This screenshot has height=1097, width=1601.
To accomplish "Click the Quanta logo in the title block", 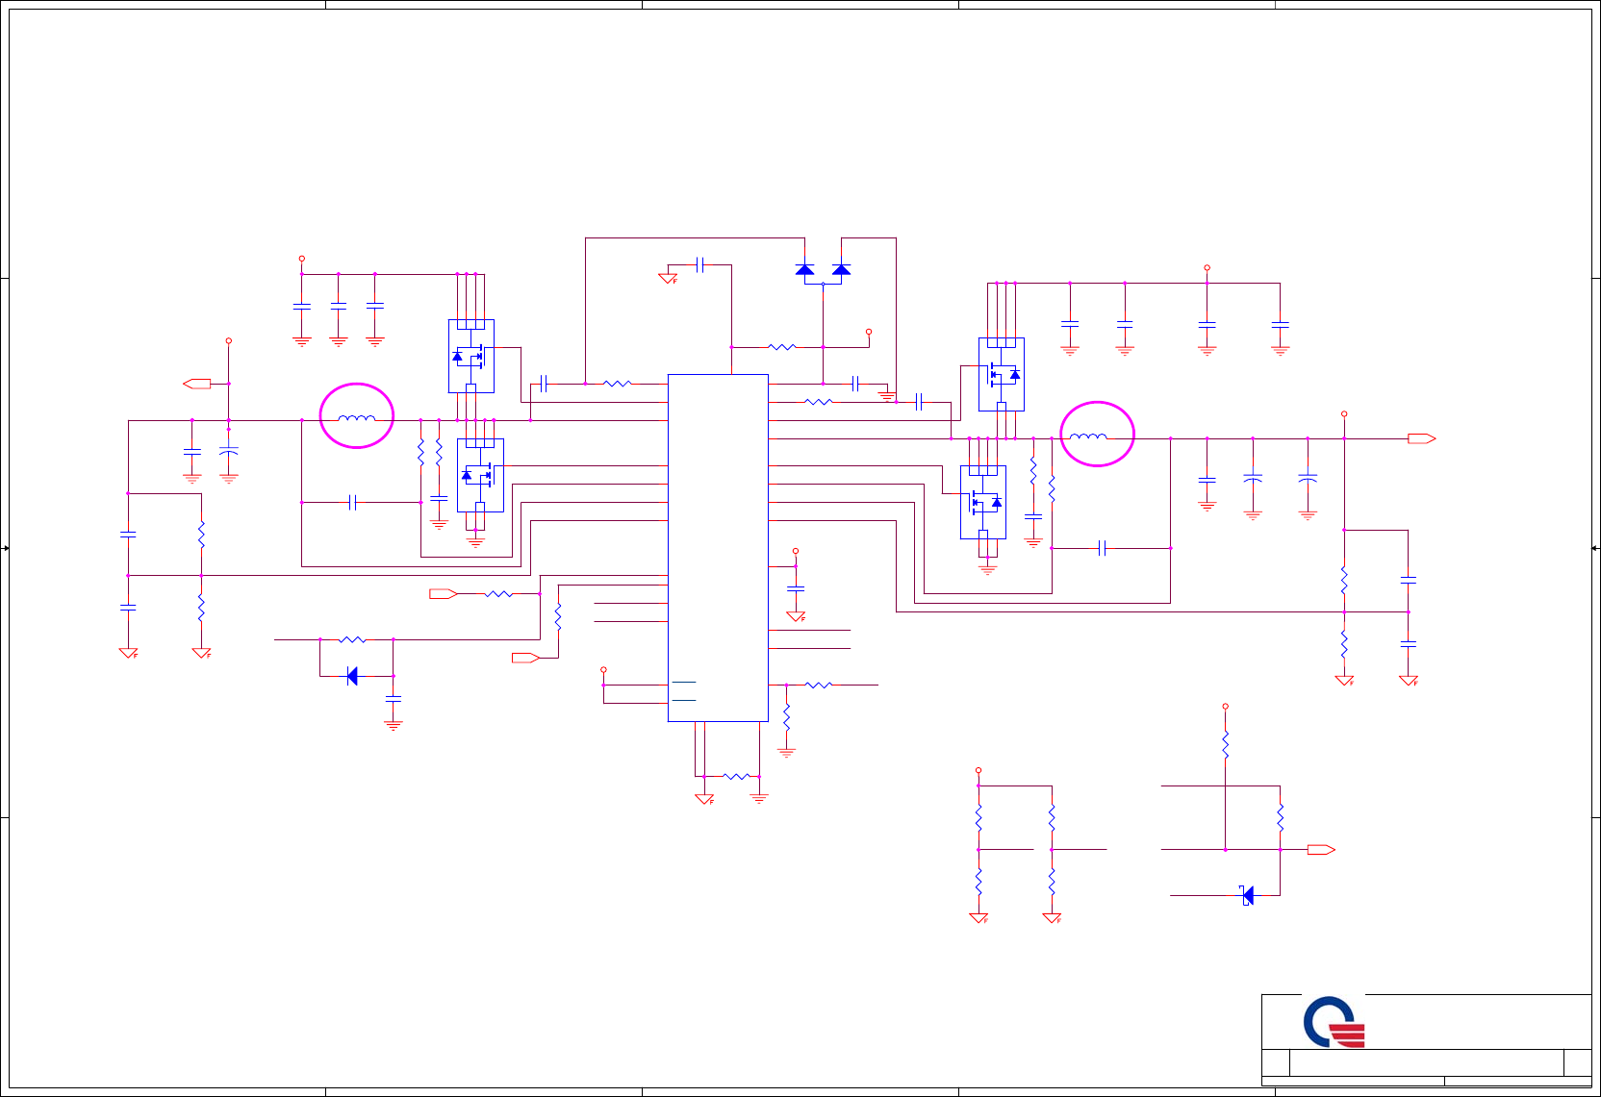I will tap(1334, 1022).
